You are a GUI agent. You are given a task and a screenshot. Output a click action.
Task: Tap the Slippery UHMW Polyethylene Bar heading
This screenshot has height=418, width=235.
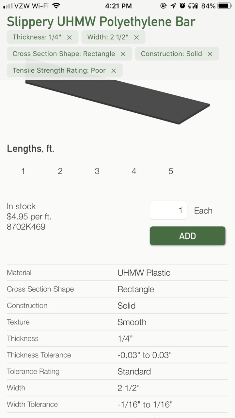click(101, 22)
